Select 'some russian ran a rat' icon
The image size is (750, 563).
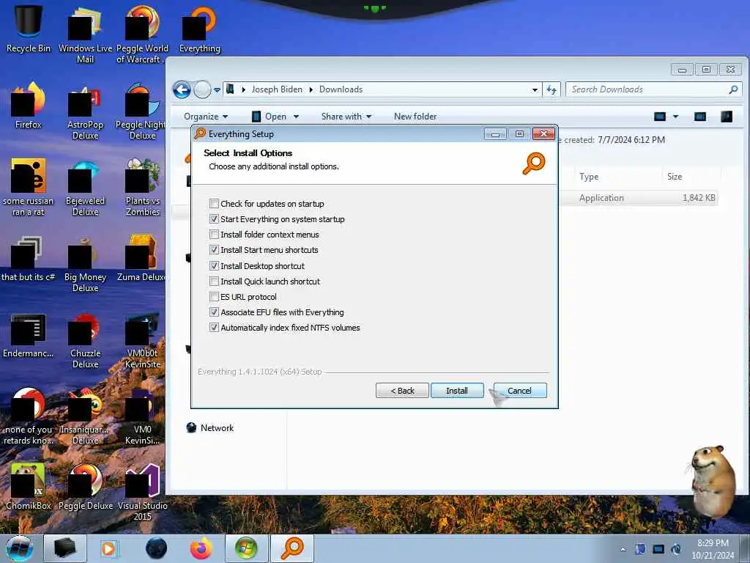pyautogui.click(x=29, y=188)
